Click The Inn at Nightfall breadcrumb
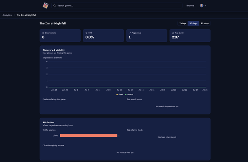Screen dimensions: 248x162 (26, 15)
